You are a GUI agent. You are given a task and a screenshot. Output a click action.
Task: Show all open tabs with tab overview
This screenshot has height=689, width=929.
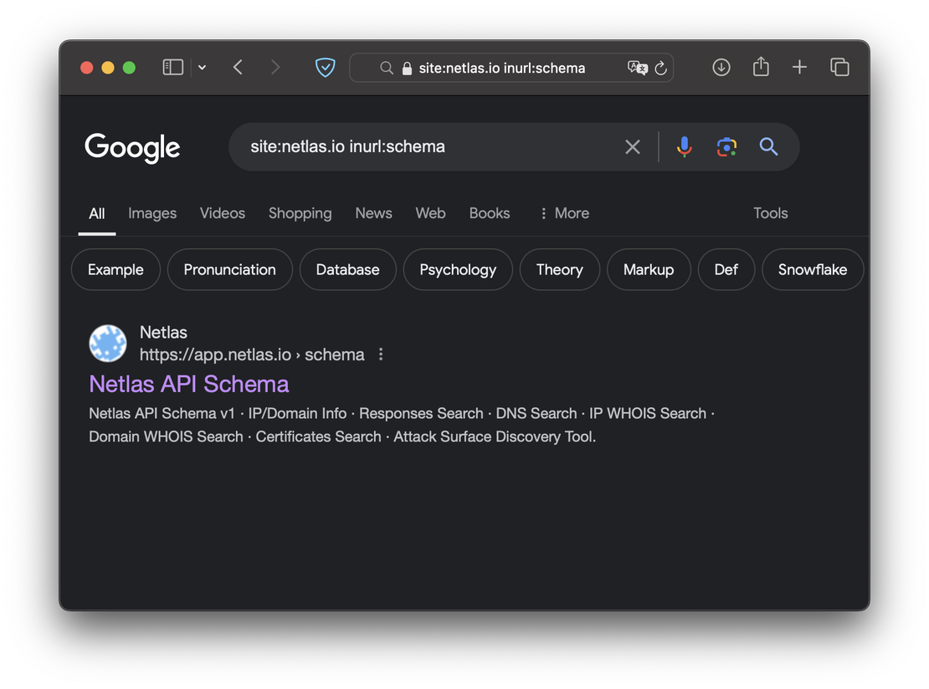click(x=839, y=66)
